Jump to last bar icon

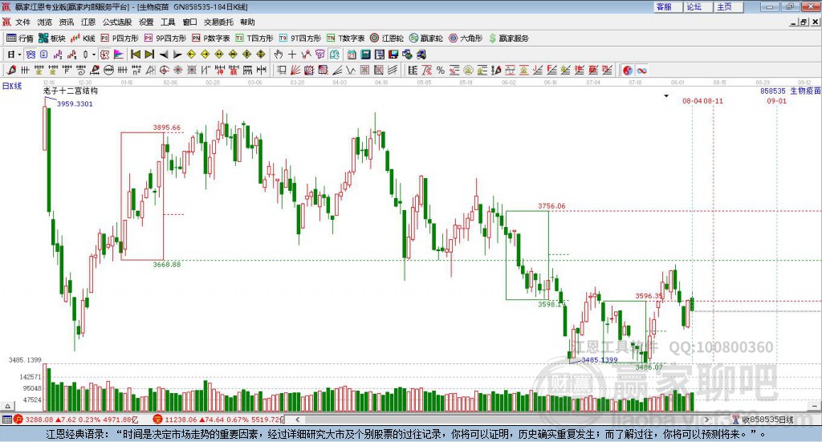point(149,54)
